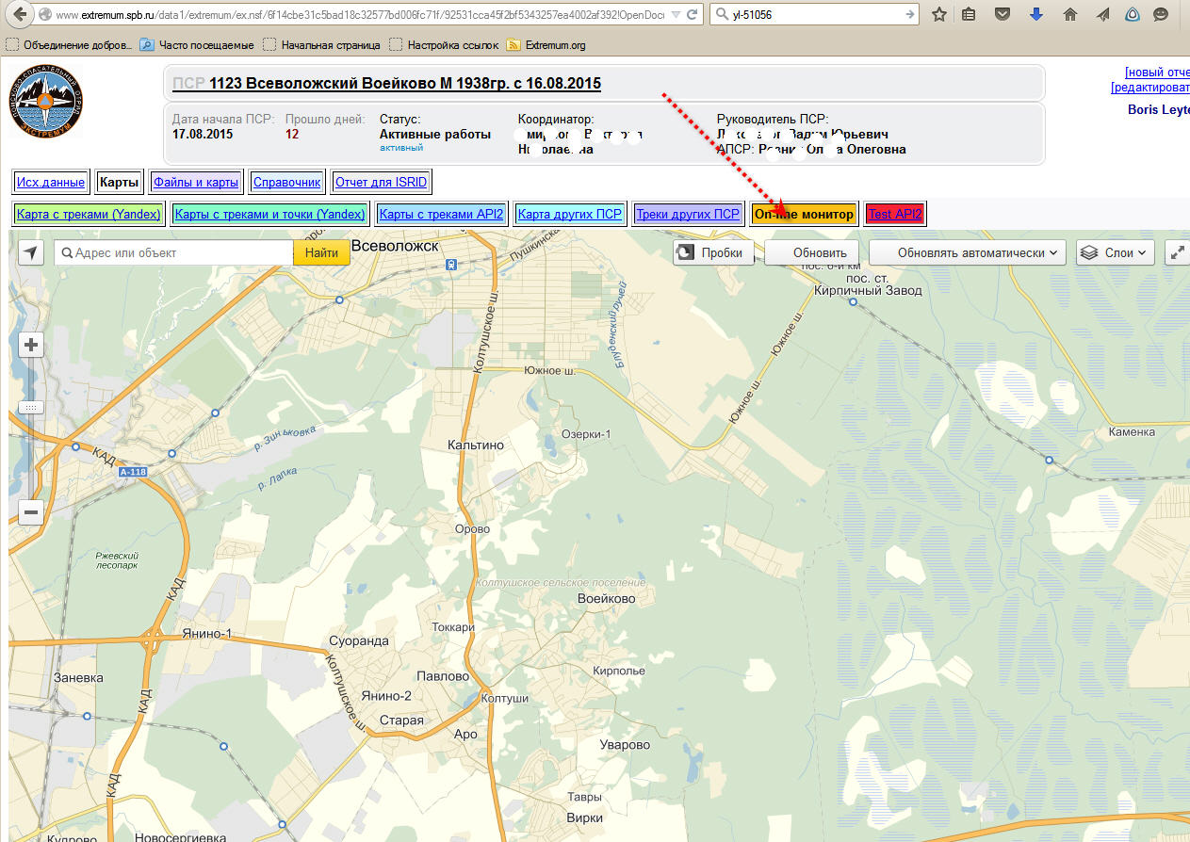Click the browser back arrow button
The width and height of the screenshot is (1190, 842).
18,15
